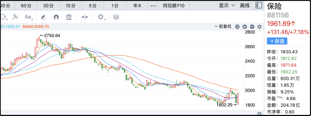Toggle the side panel layout icon
Screen dimensions: 311x116
(259, 5)
